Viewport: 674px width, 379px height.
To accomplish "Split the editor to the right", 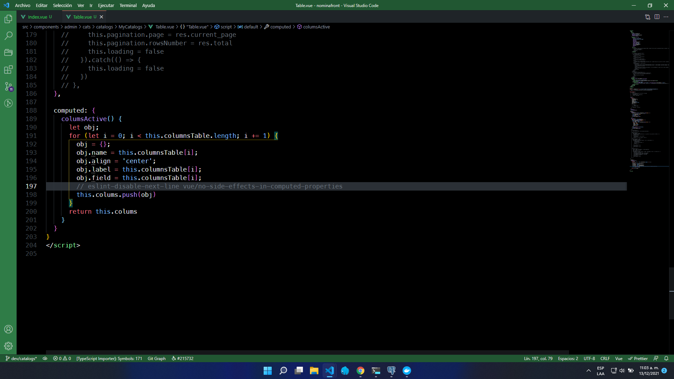I will pos(657,17).
